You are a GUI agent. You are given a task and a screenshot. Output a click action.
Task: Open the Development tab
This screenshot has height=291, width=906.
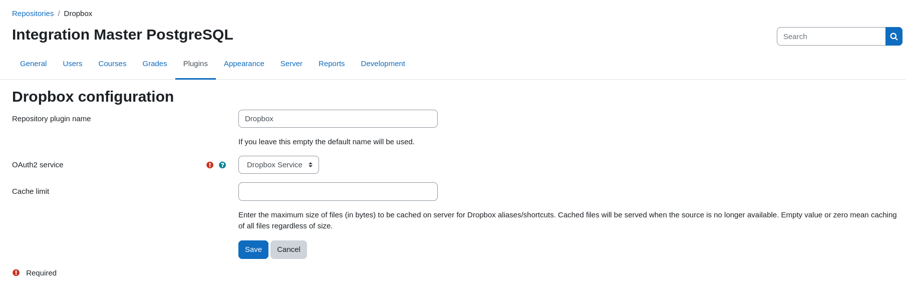click(383, 64)
